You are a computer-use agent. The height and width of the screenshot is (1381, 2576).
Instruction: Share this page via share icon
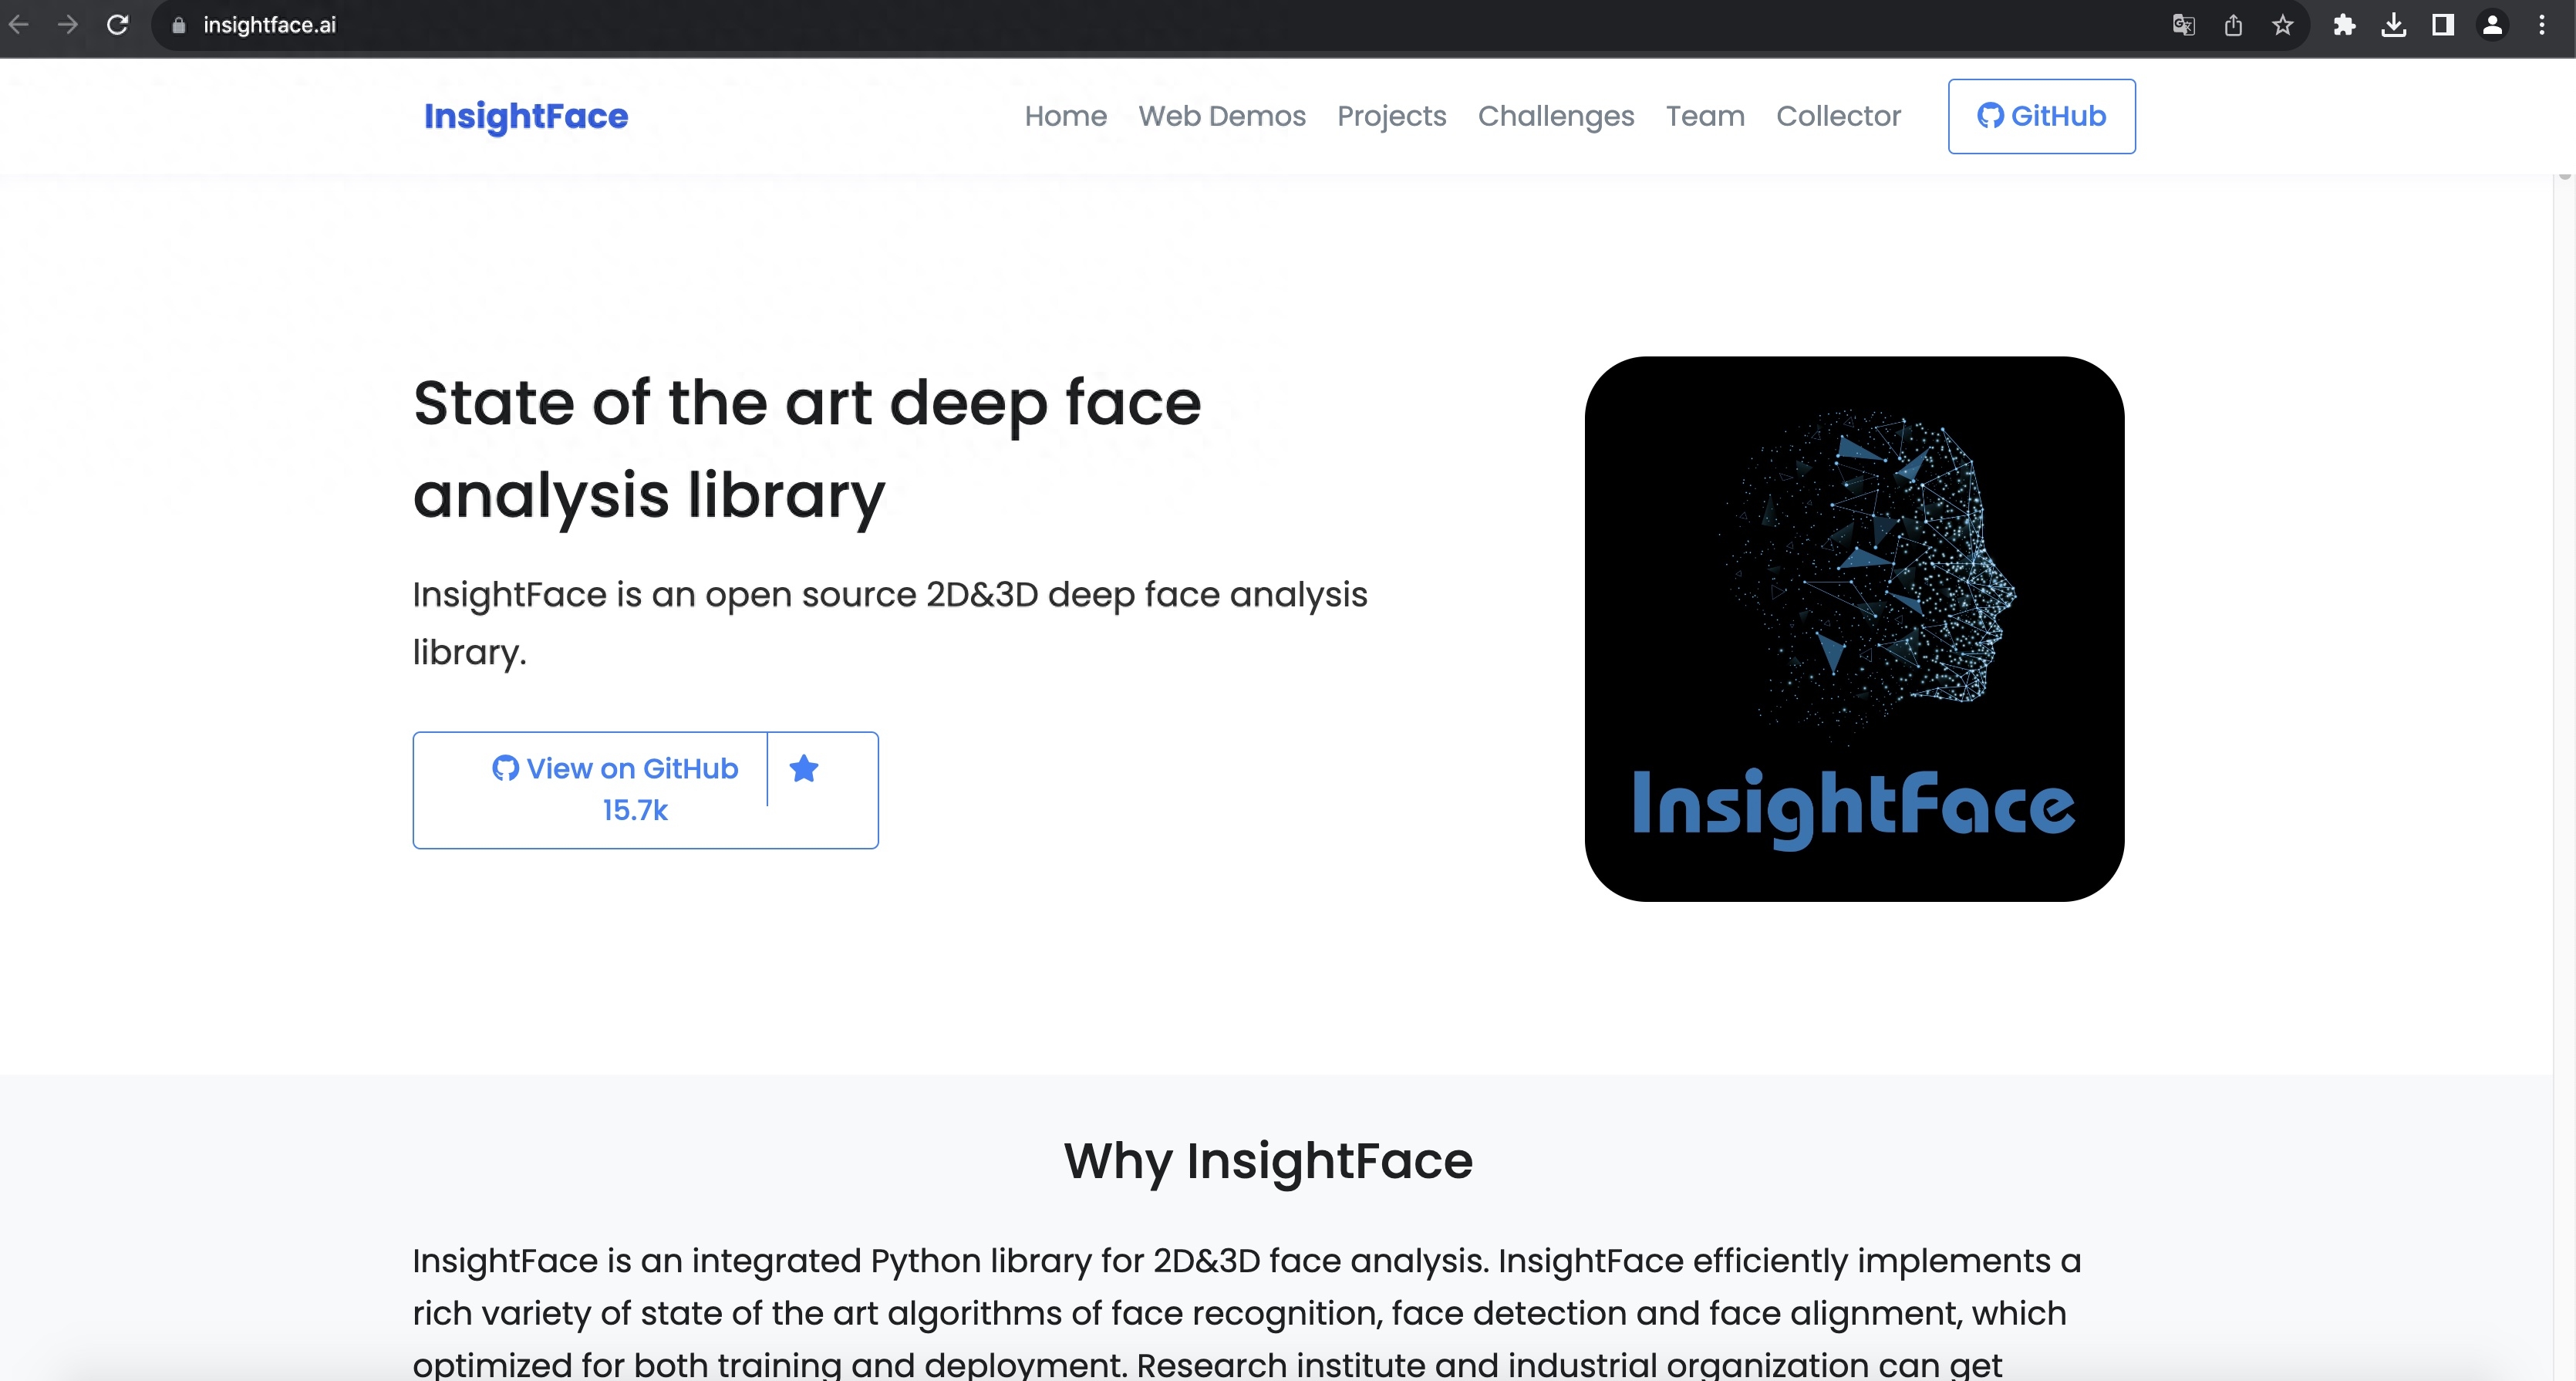[2233, 25]
